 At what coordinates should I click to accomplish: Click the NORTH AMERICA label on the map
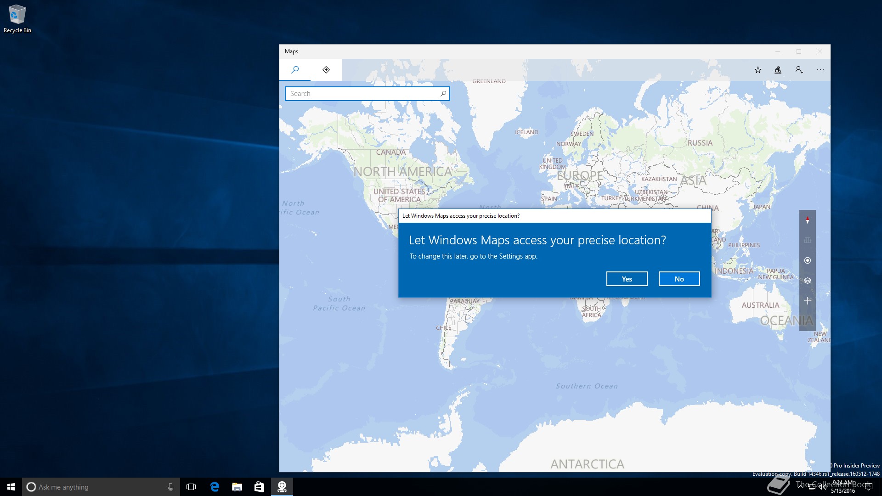pyautogui.click(x=403, y=172)
